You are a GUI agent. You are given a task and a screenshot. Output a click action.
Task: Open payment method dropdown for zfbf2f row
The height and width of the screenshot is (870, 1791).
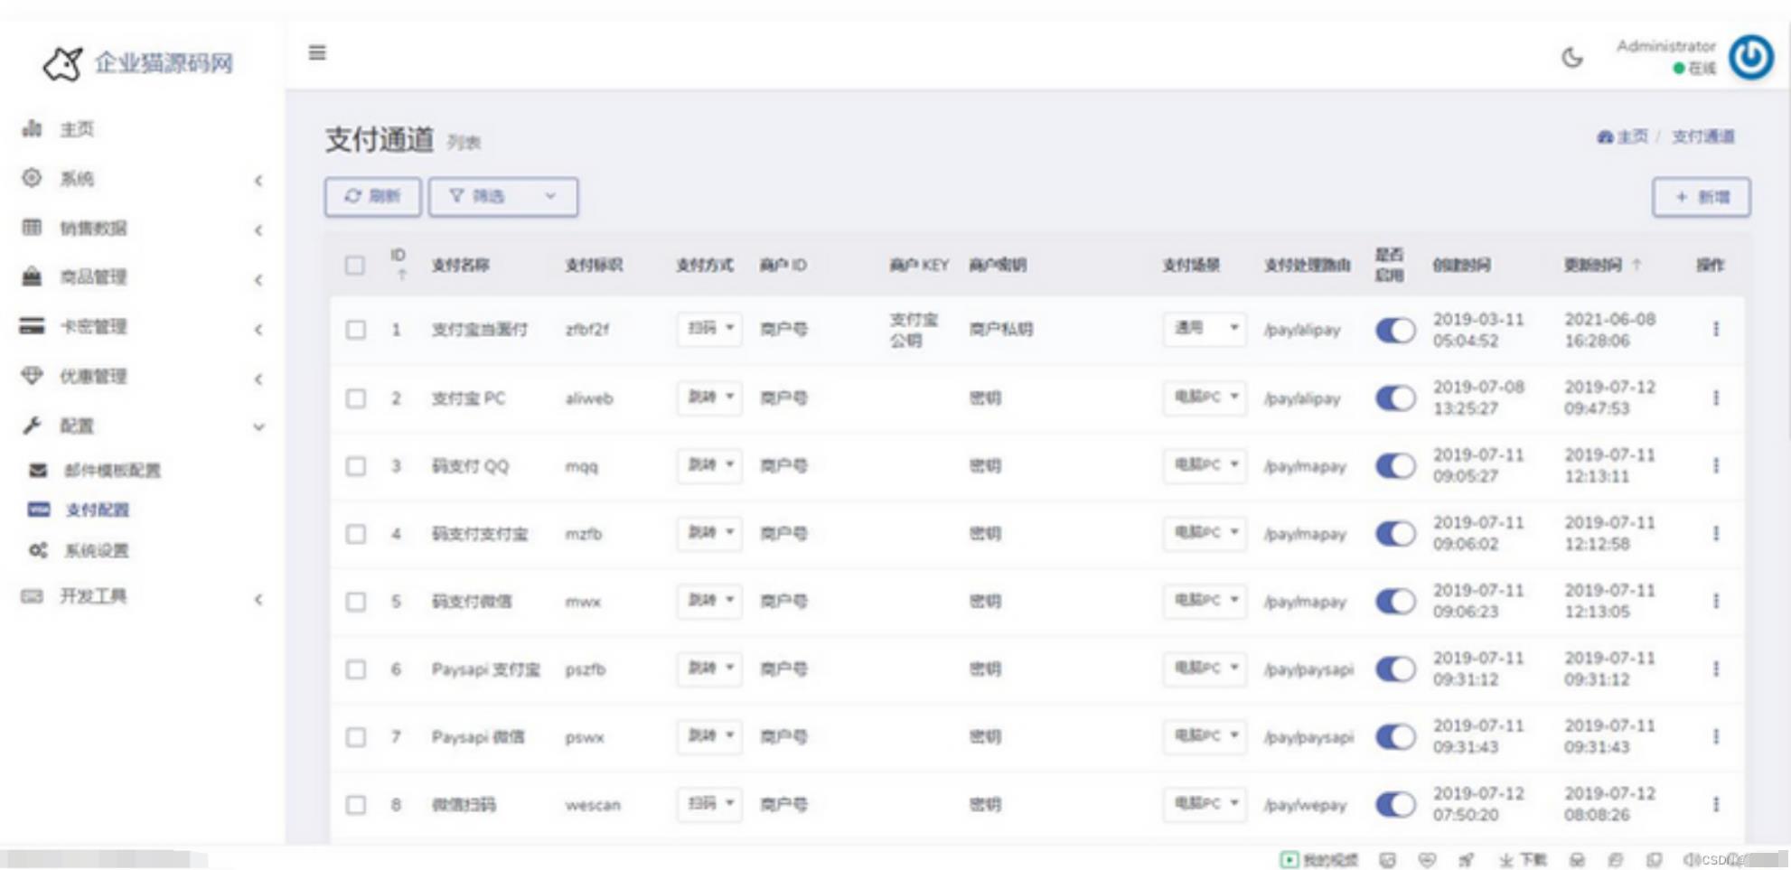pos(709,328)
